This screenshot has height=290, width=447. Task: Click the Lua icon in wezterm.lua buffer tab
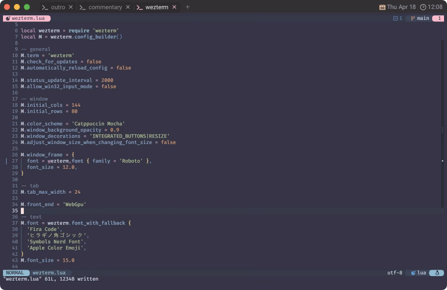pos(8,18)
